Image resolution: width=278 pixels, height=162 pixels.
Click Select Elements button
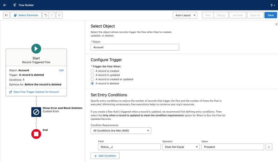[26, 15]
